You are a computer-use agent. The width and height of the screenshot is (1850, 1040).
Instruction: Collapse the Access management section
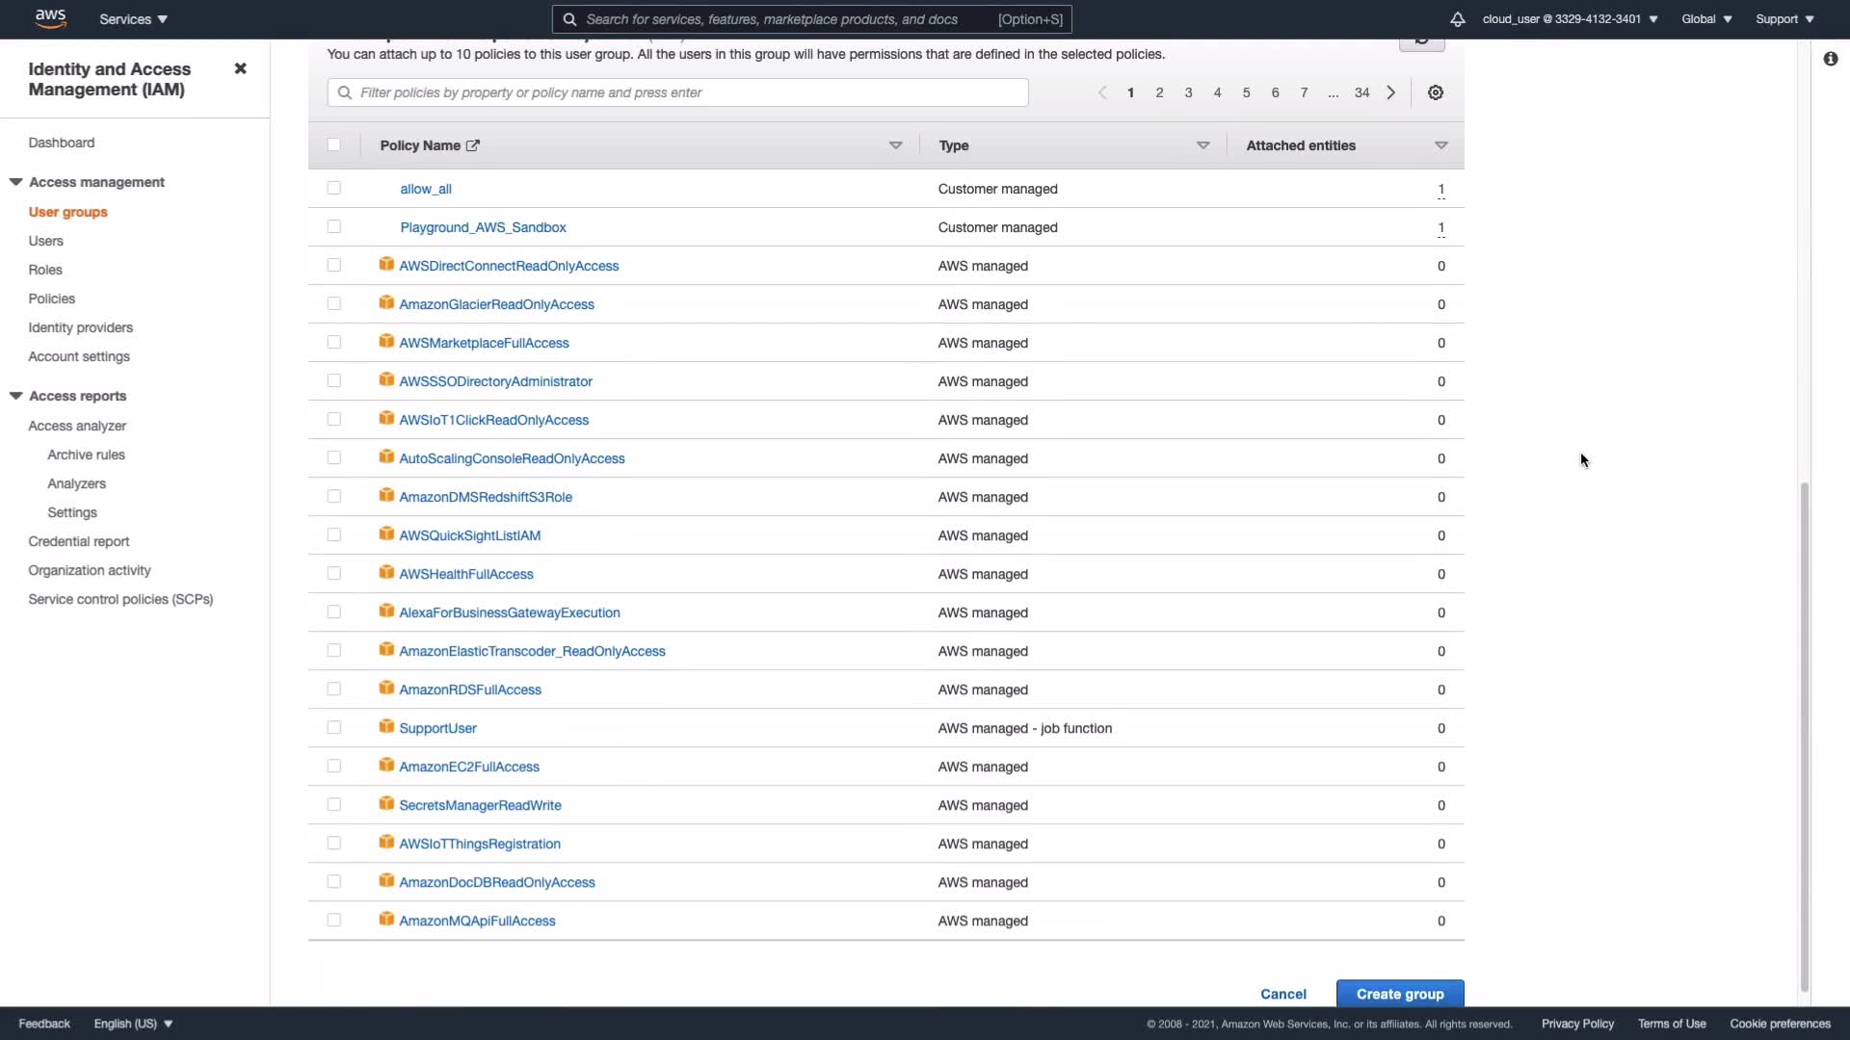[x=16, y=182]
